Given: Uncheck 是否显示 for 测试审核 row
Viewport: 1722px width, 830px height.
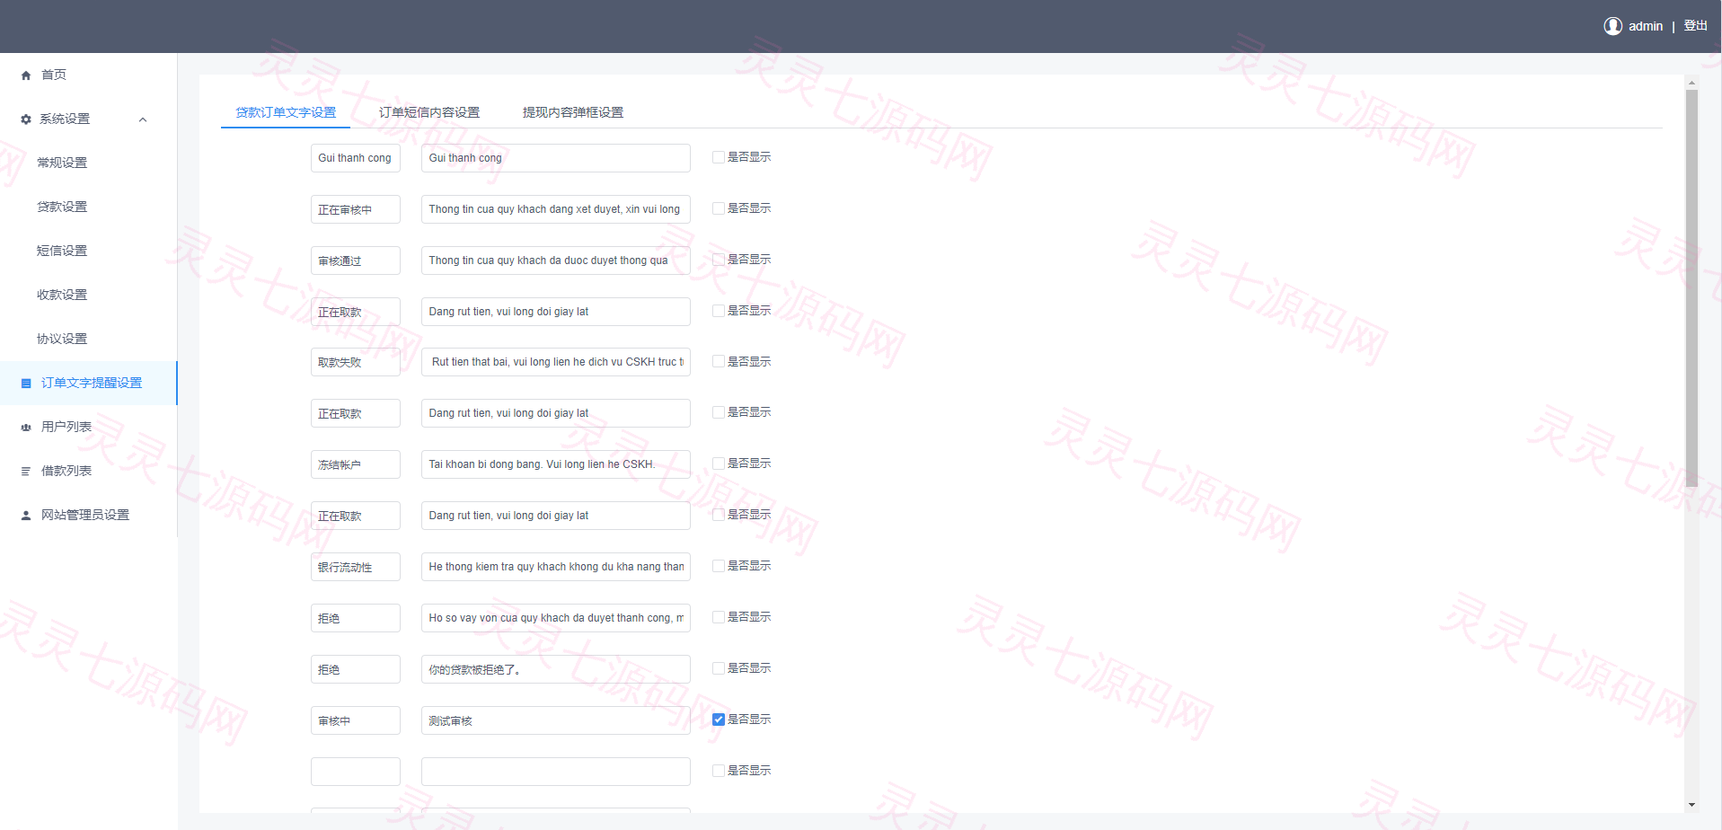Looking at the screenshot, I should coord(719,720).
